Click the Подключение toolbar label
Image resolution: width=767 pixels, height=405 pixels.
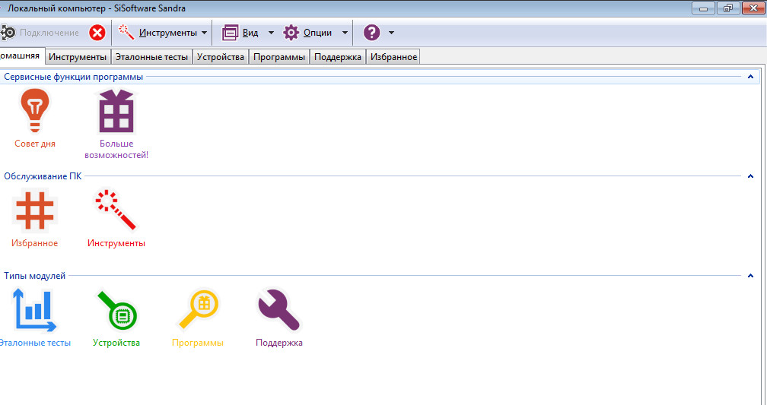point(49,33)
